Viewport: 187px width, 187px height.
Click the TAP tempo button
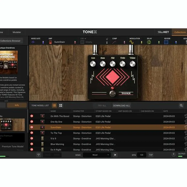pyautogui.click(x=151, y=155)
